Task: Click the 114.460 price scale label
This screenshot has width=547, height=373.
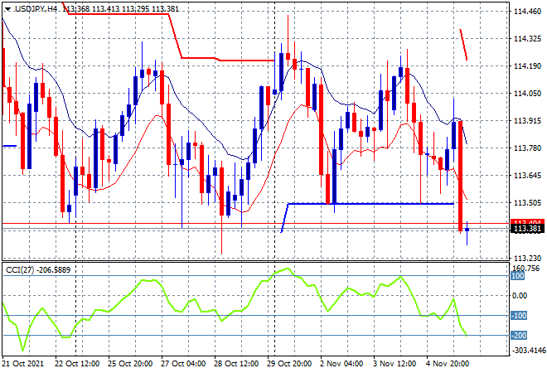Action: [x=527, y=12]
